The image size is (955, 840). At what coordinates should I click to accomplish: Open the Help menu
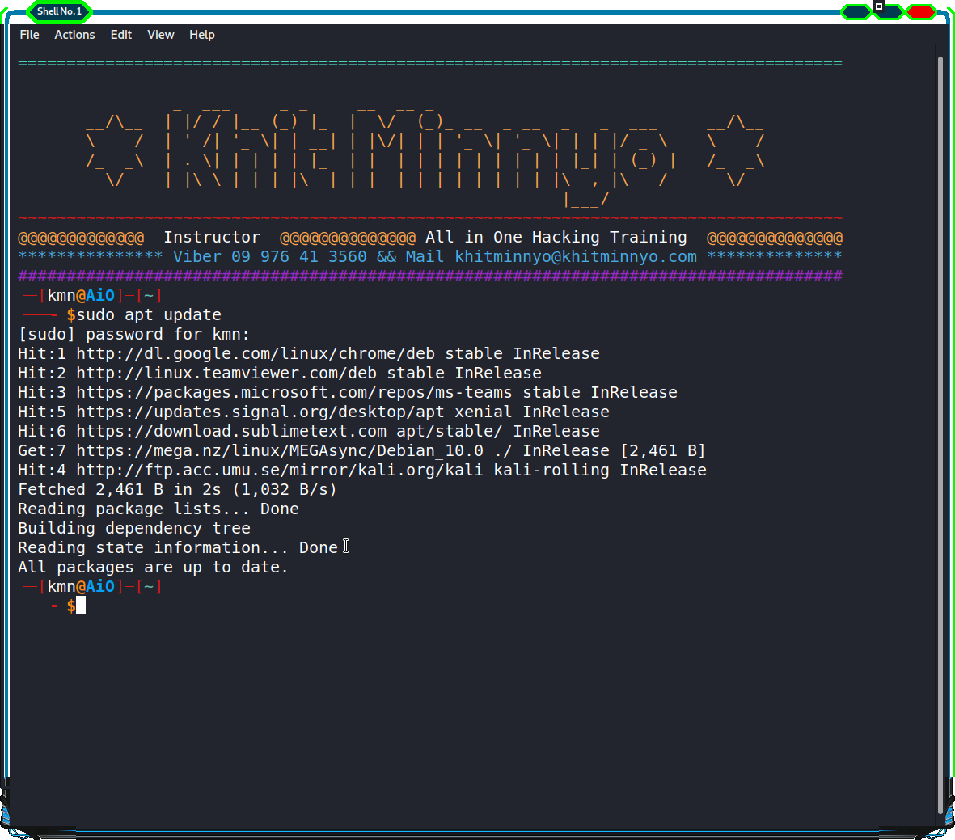coord(201,35)
